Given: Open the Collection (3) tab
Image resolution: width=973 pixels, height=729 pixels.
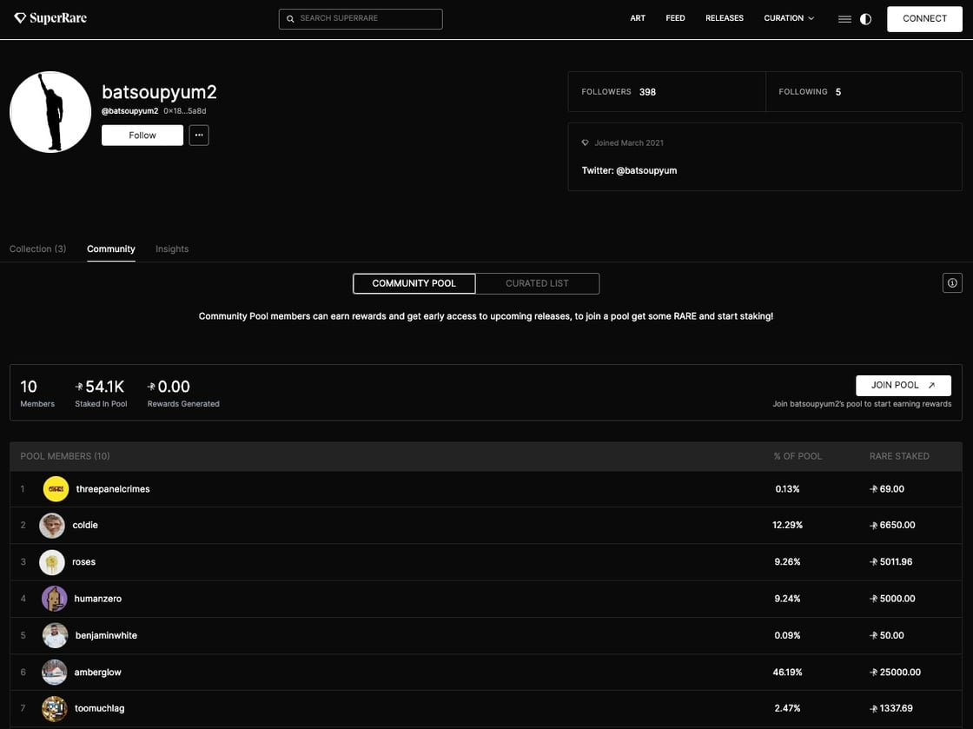Looking at the screenshot, I should coord(37,249).
